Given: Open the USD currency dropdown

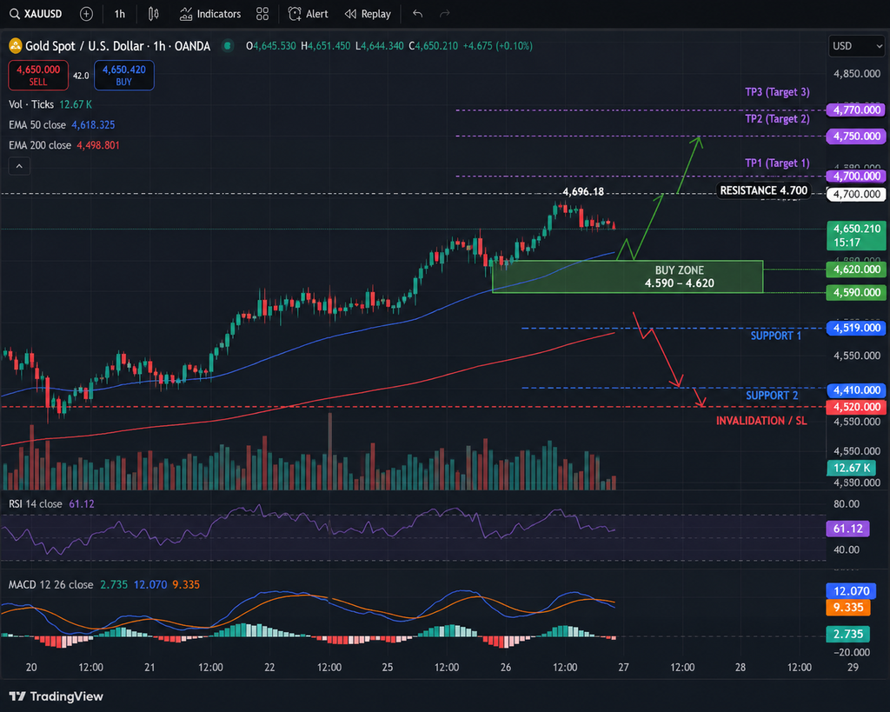Looking at the screenshot, I should 856,46.
